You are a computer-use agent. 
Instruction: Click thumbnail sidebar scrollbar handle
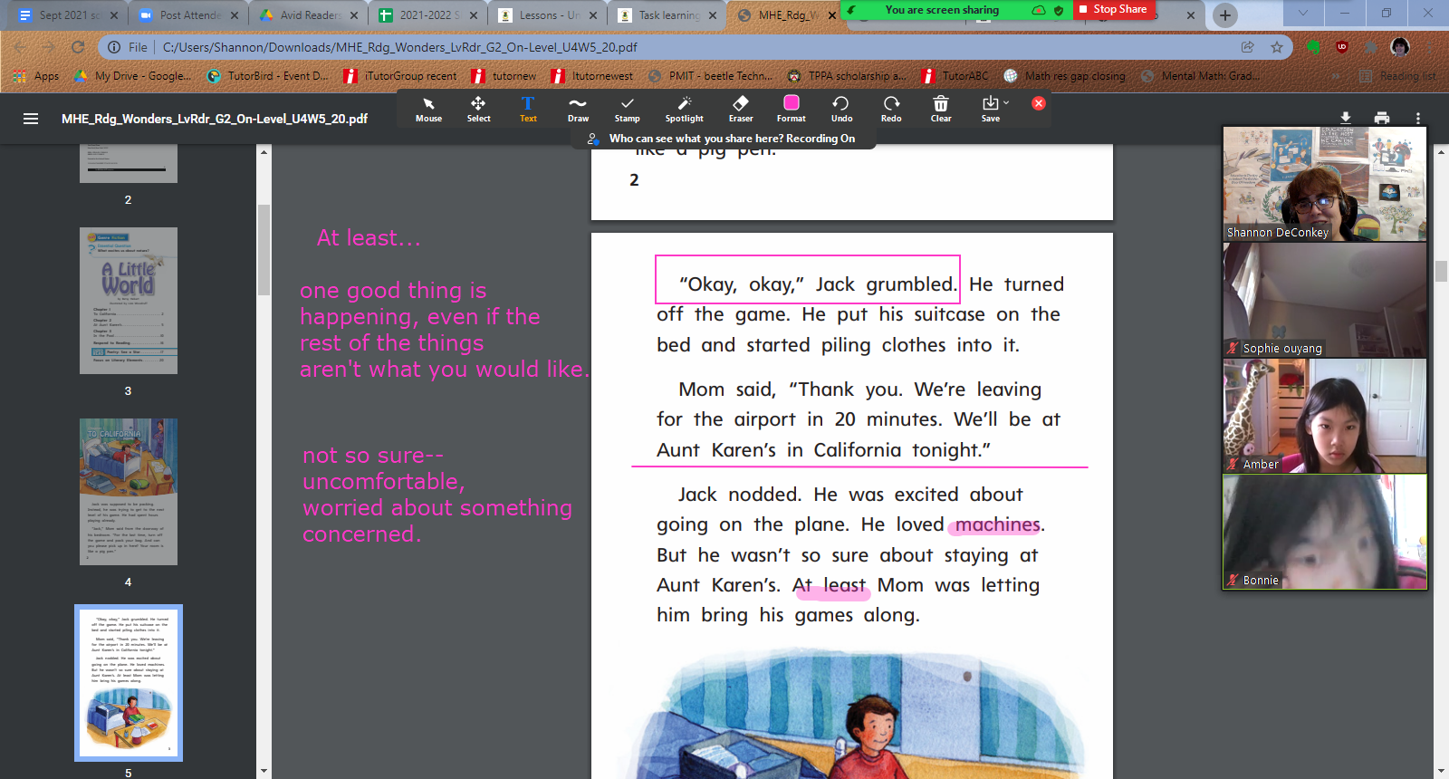pos(264,250)
